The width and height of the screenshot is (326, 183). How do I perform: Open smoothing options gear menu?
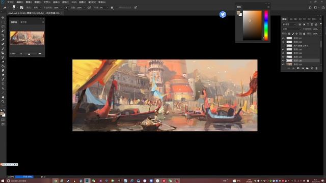(112, 8)
